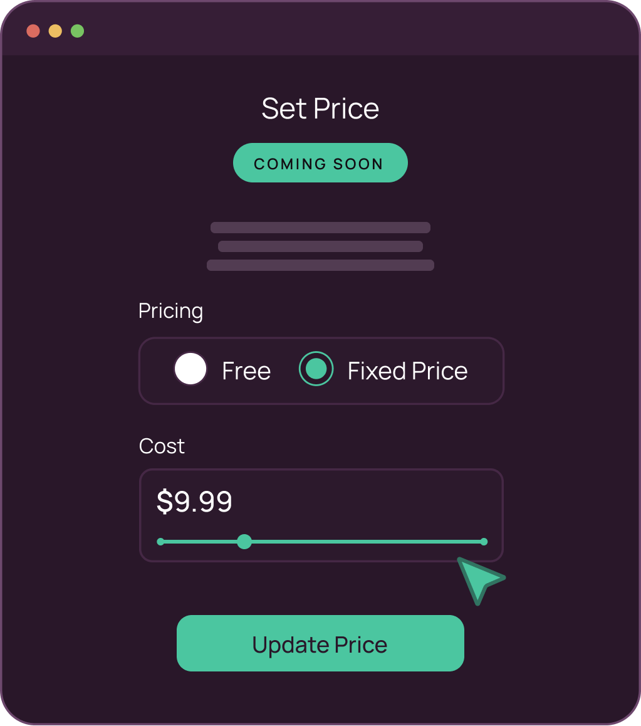Screen dimensions: 641x726
Task: Click the left endpoint of the cost slider
Action: point(160,542)
